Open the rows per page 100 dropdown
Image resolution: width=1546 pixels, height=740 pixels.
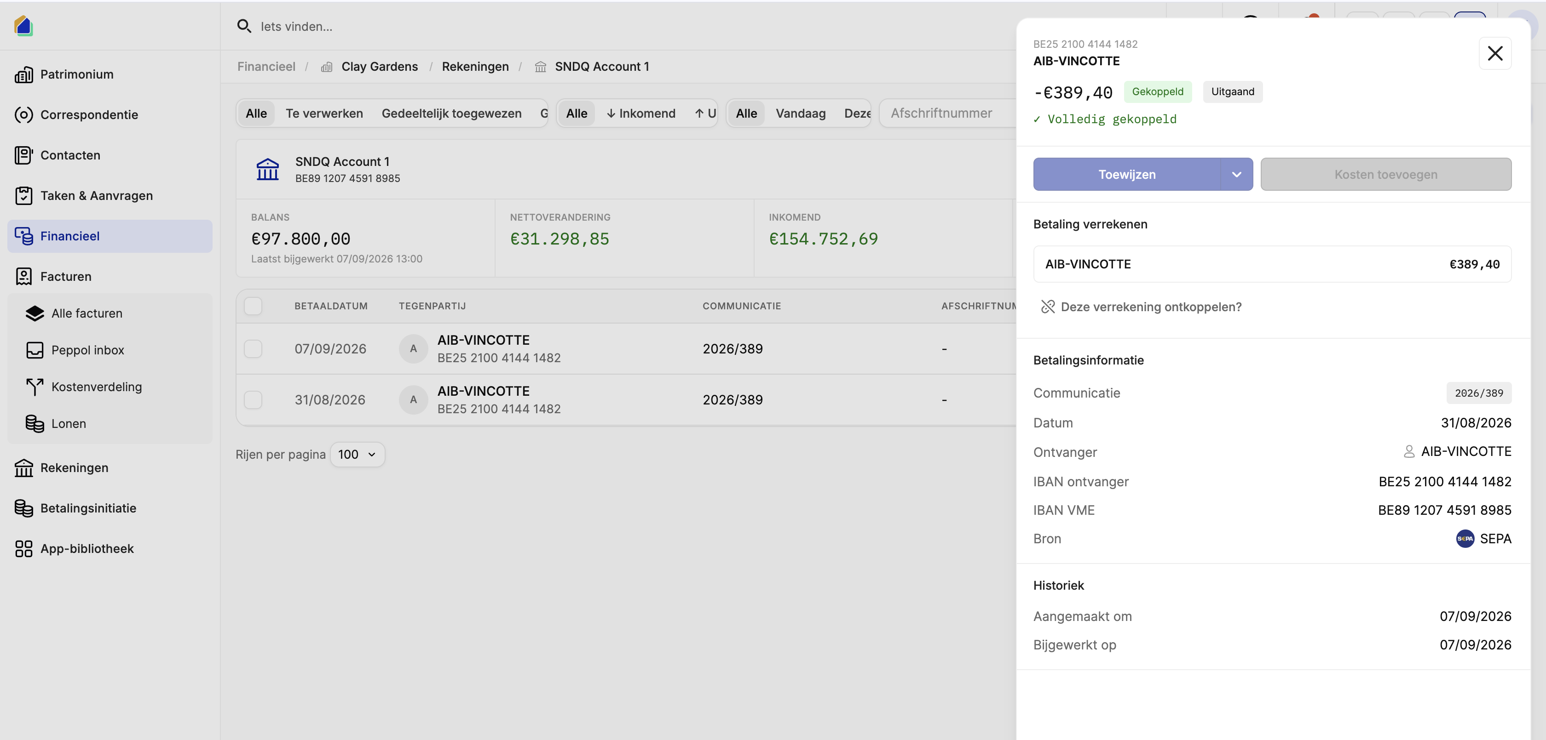[x=357, y=455]
